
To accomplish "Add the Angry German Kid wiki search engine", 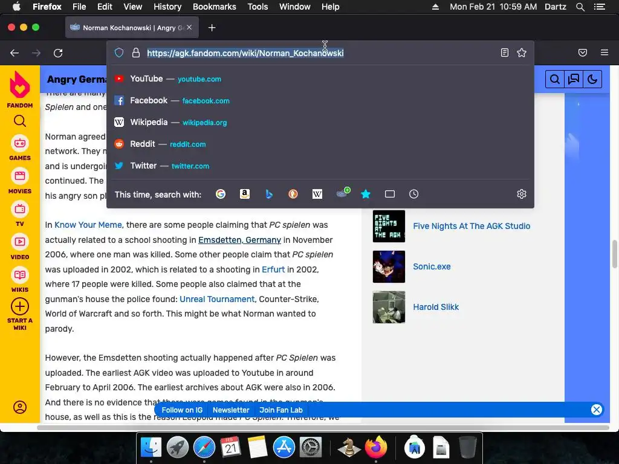I will (343, 193).
